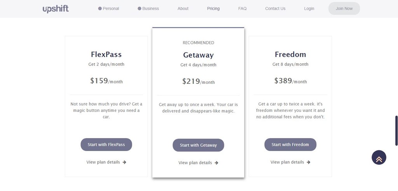This screenshot has height=191, width=398.
Task: Click Start with FlexPass button
Action: pos(106,144)
